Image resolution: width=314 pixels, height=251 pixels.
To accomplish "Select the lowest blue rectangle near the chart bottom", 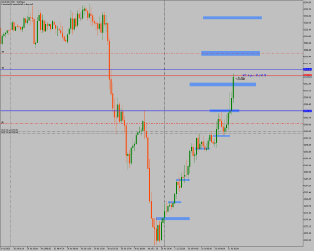I will [173, 218].
